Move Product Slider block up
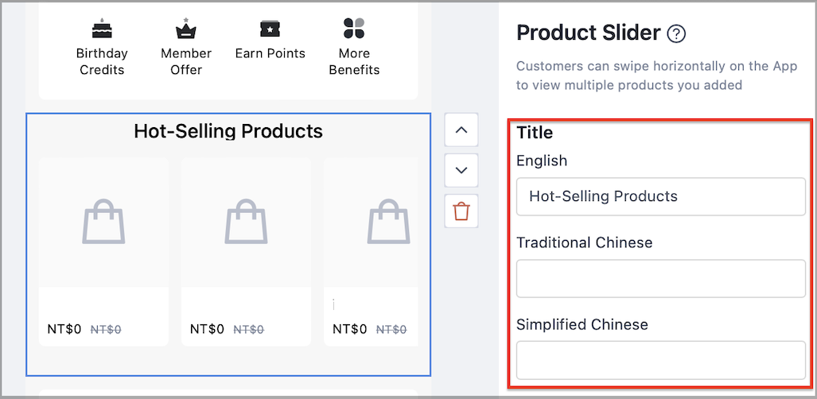 point(461,130)
